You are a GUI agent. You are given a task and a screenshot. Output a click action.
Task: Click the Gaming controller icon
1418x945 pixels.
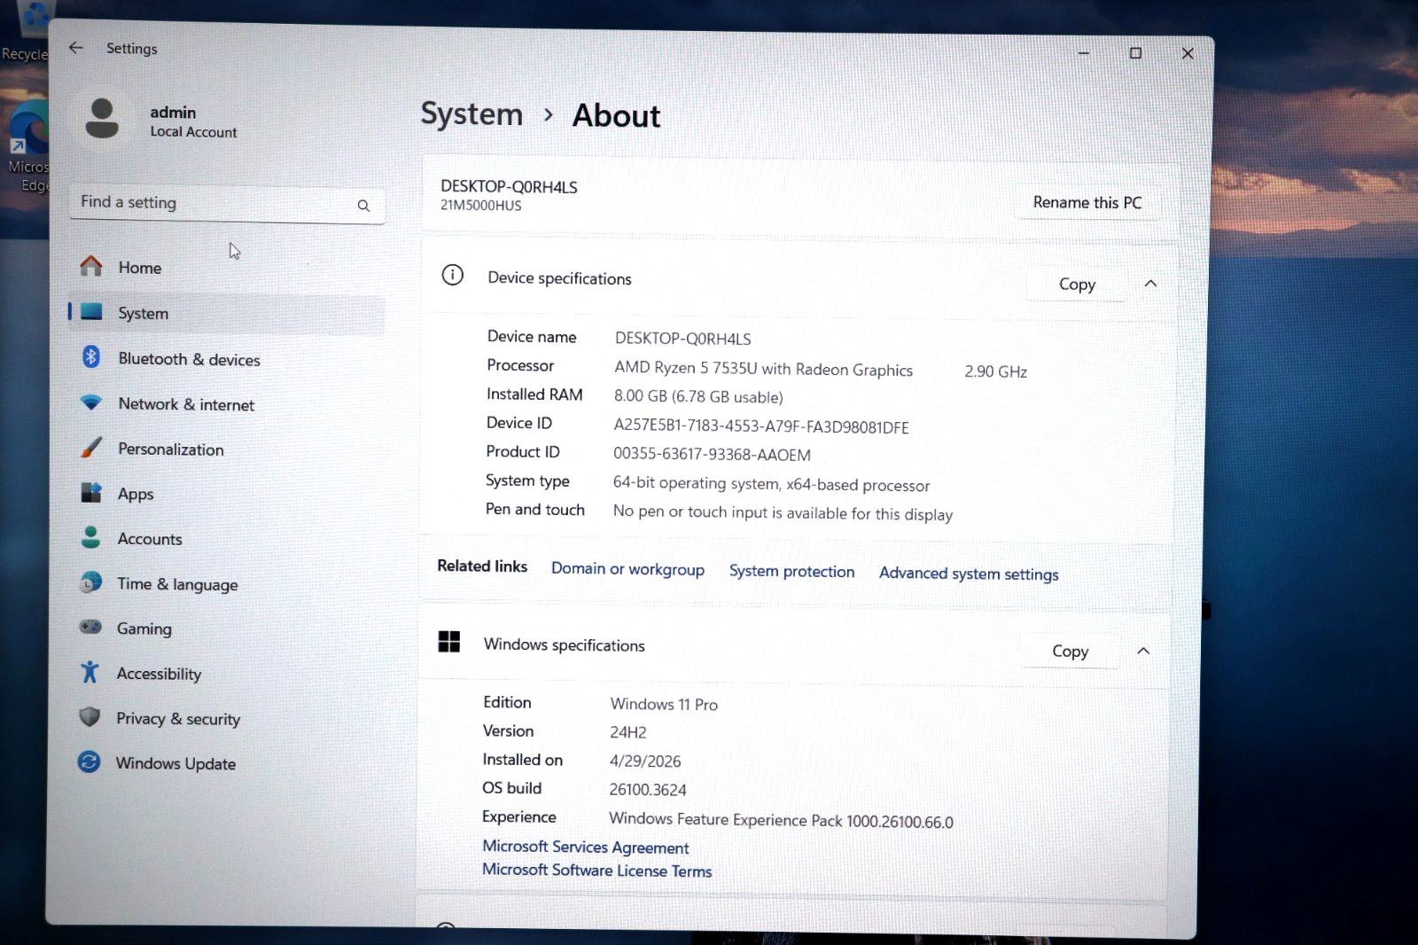pos(90,628)
